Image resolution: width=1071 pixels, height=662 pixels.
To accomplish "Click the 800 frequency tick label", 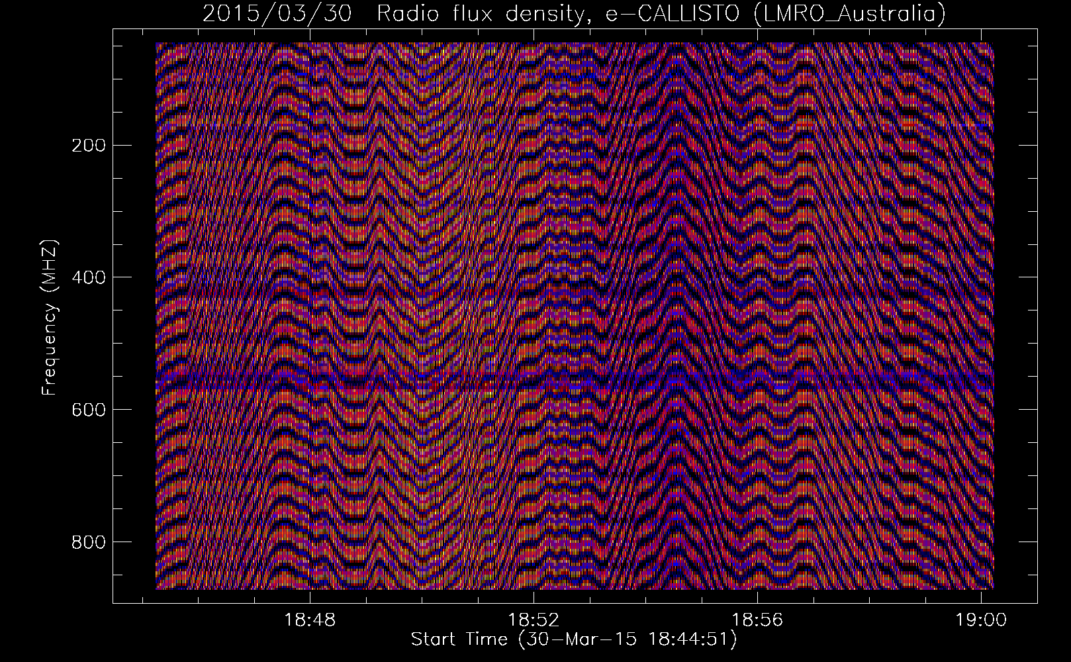I will click(88, 542).
